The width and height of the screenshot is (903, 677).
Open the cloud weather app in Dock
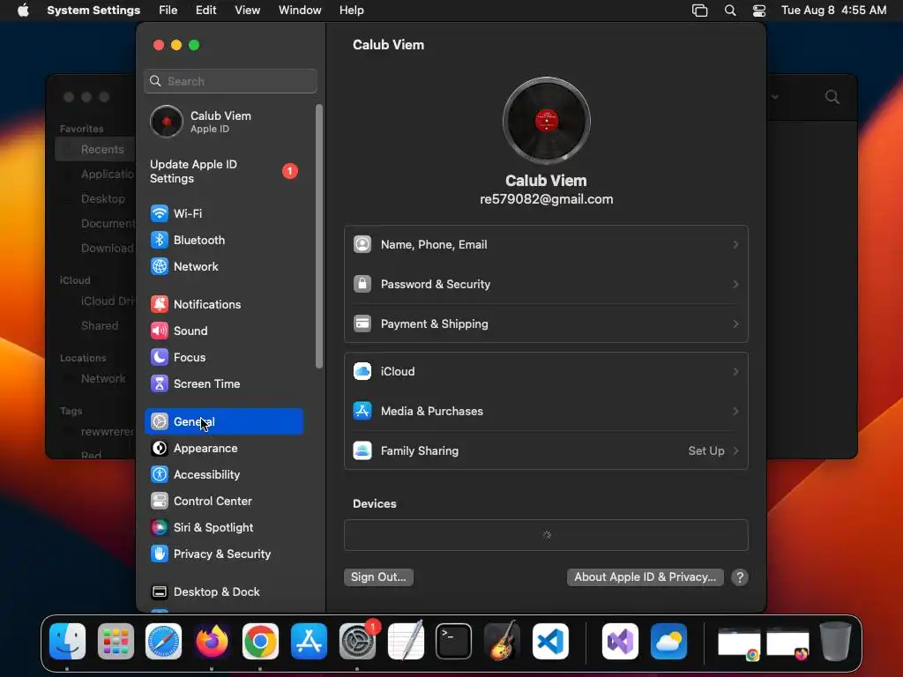click(668, 641)
